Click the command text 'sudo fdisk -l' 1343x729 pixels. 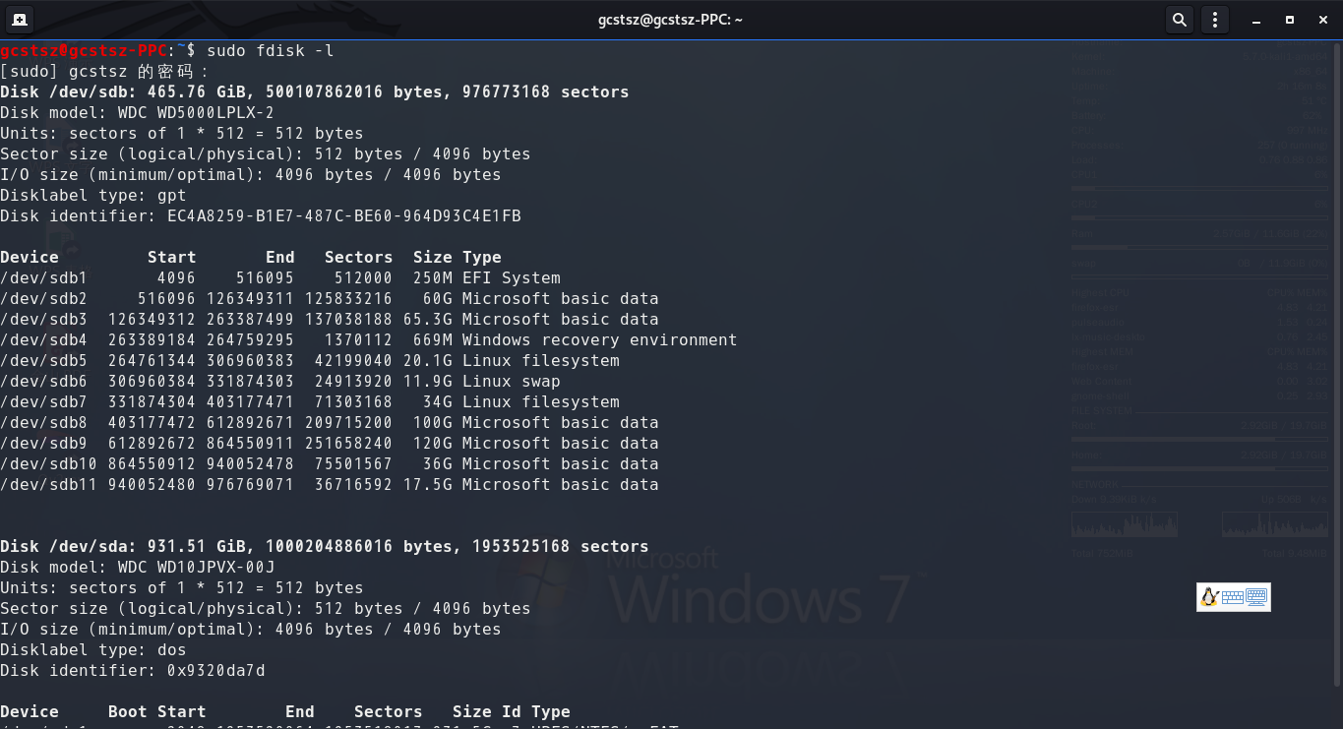(271, 50)
